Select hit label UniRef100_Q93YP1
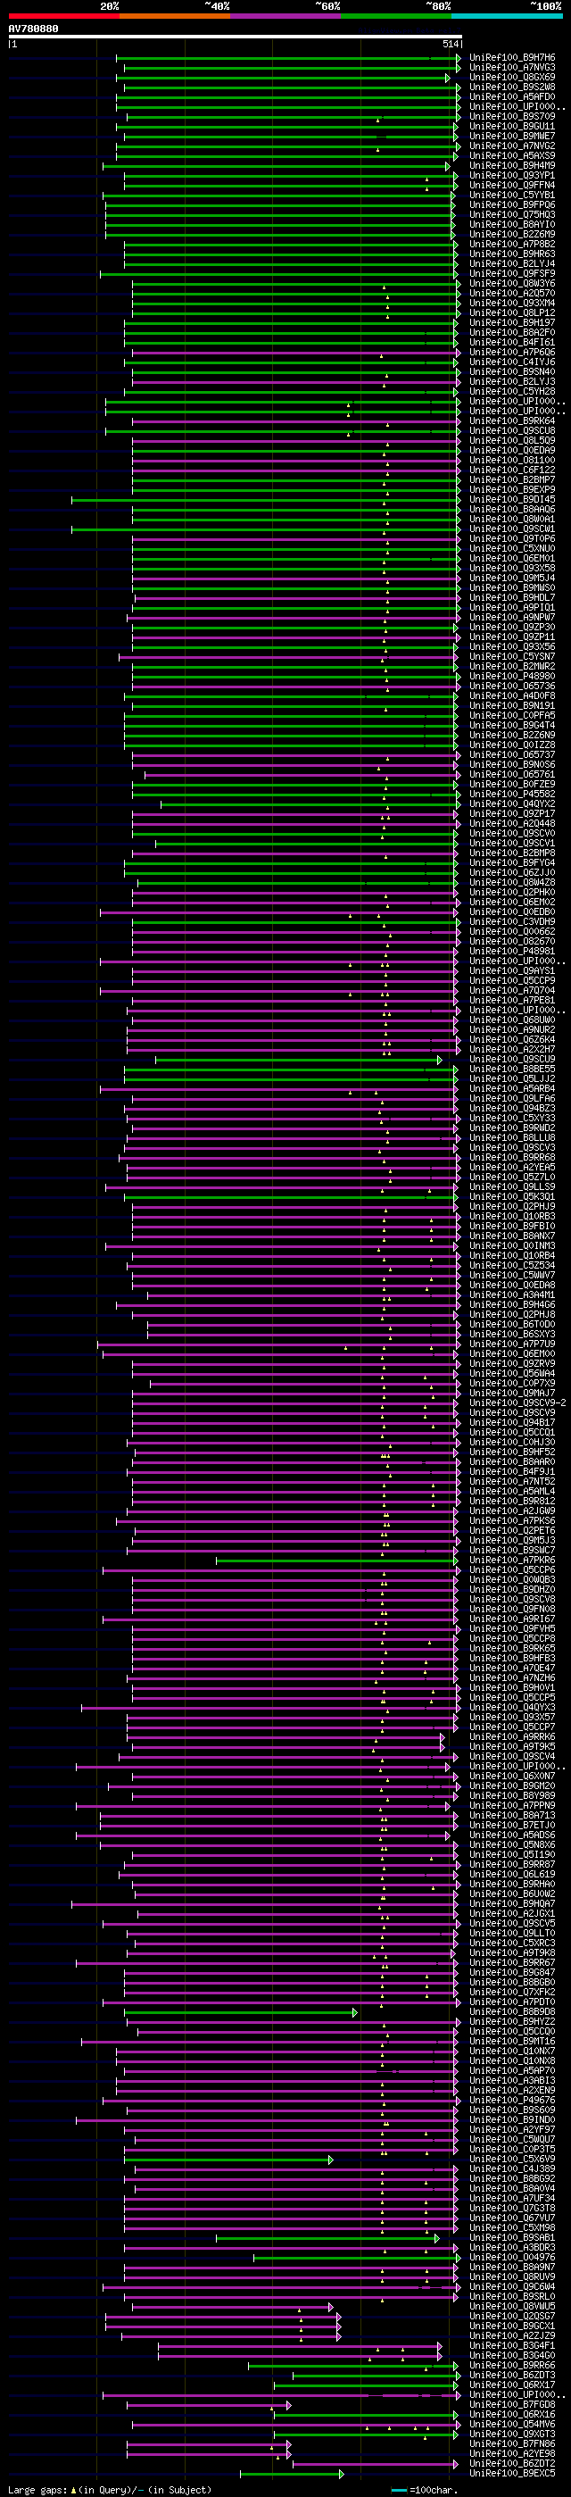Viewport: 571px width, 2497px height. coord(513,176)
